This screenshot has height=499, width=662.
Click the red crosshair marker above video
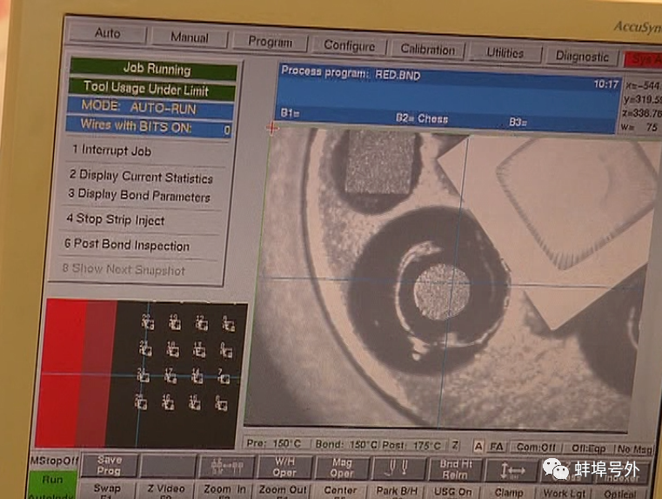pos(272,127)
